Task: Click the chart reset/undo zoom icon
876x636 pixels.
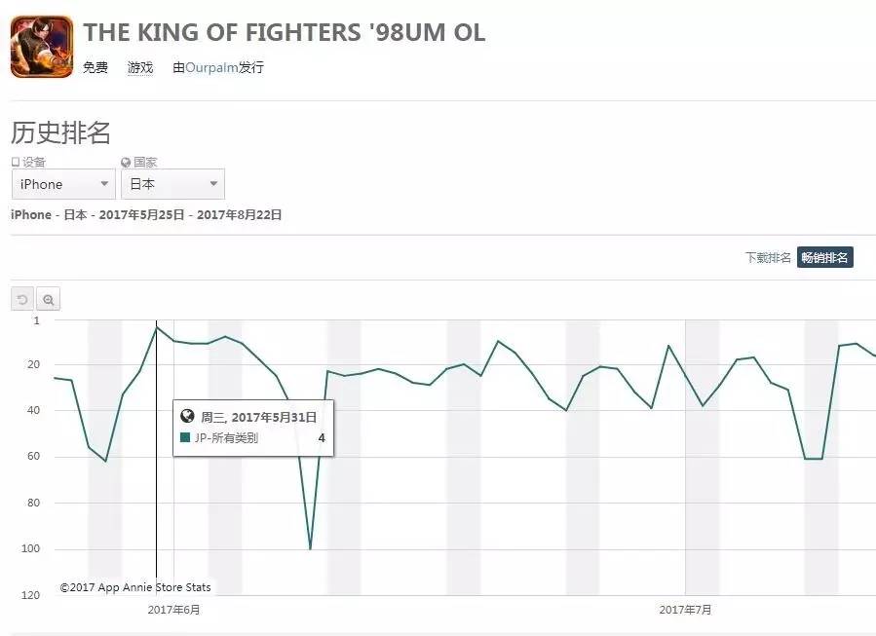Action: (22, 299)
